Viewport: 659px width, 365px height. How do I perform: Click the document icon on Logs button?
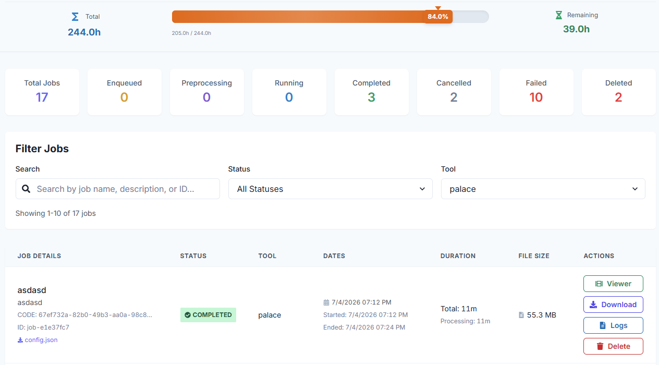click(x=603, y=325)
